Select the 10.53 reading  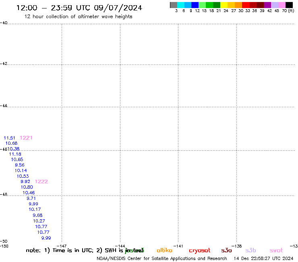23,176
